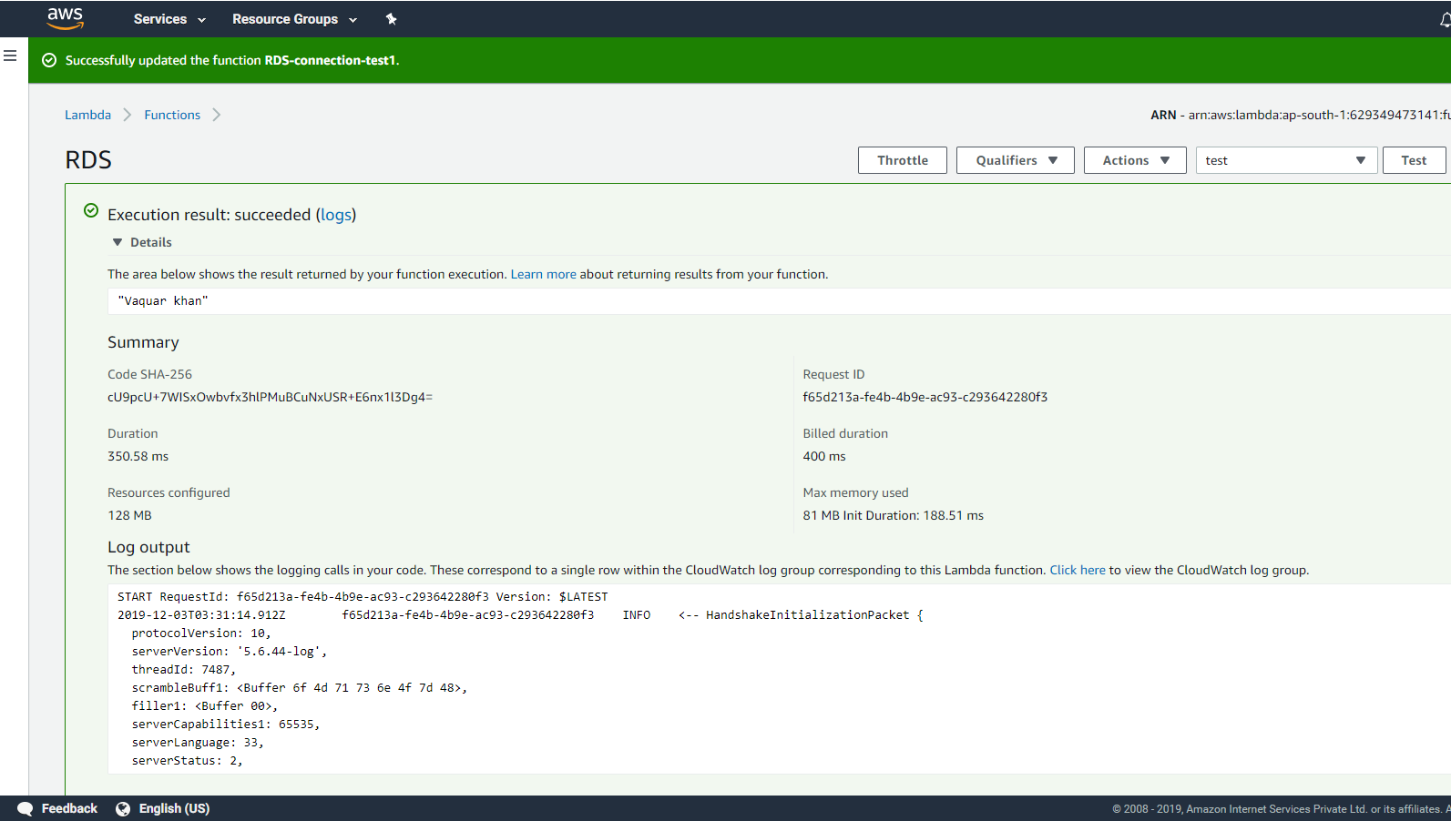Viewport: 1451px width, 821px height.
Task: Click the serverLanguage: 33 log line
Action: [198, 743]
